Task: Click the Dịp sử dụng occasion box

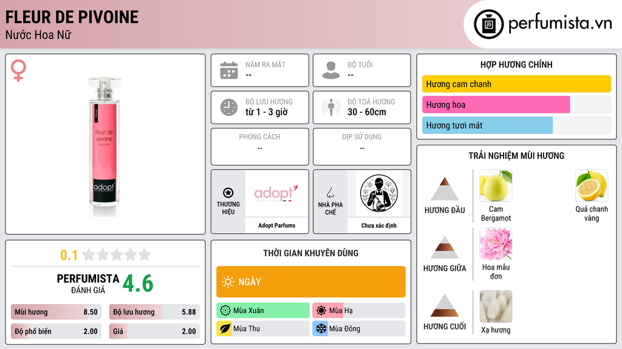Action: coord(362,147)
